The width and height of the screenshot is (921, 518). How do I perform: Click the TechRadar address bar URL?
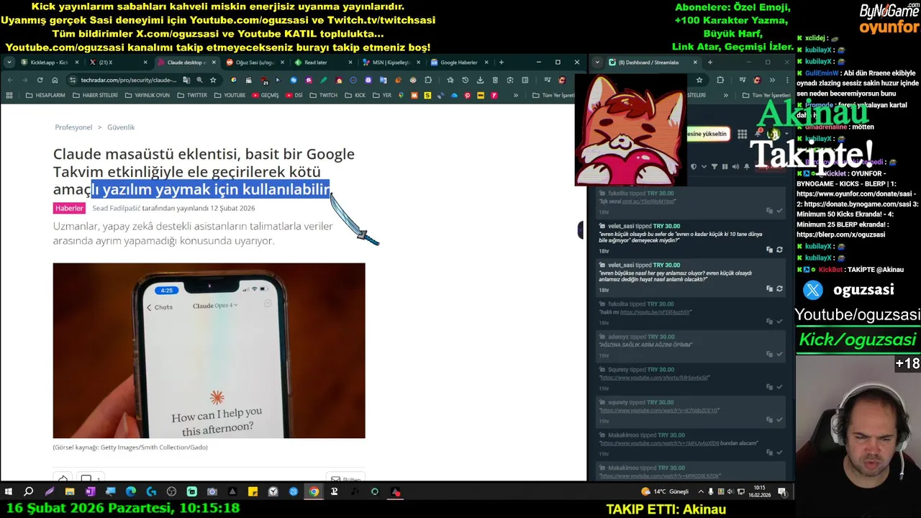point(127,80)
